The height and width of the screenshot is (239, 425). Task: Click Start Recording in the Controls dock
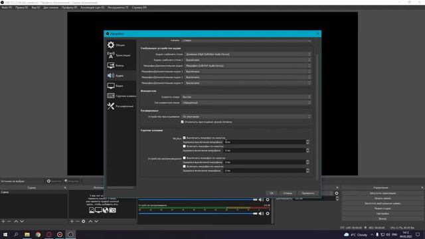click(382, 199)
